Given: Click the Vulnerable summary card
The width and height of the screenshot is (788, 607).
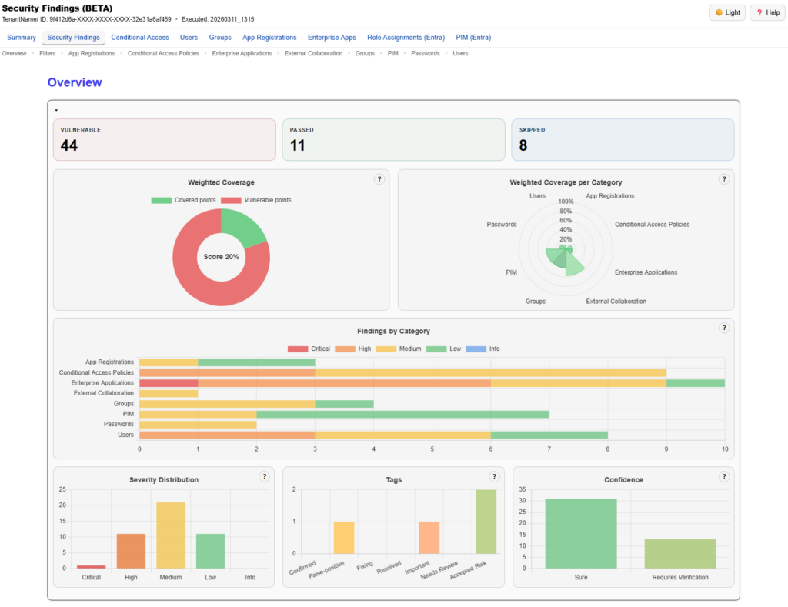Looking at the screenshot, I should click(x=164, y=139).
